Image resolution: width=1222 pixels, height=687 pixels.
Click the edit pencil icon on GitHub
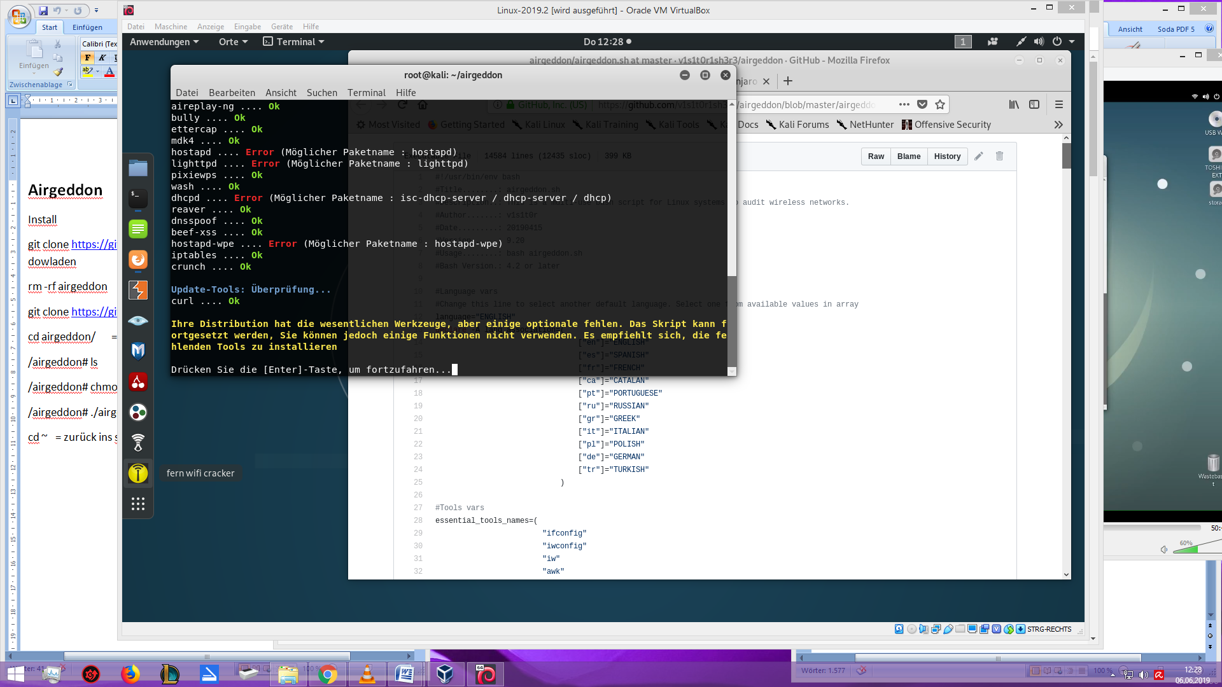coord(979,156)
